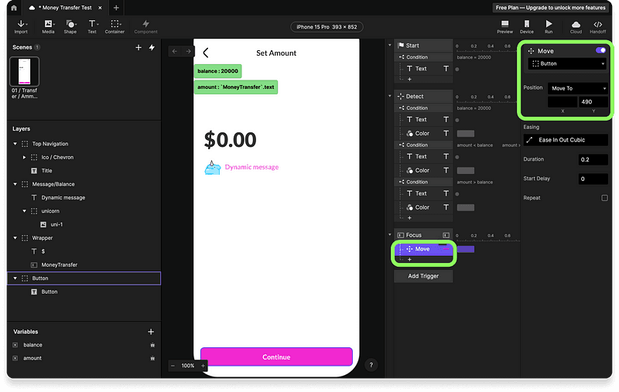619x392 pixels.
Task: Open the Preview window
Action: (x=504, y=27)
